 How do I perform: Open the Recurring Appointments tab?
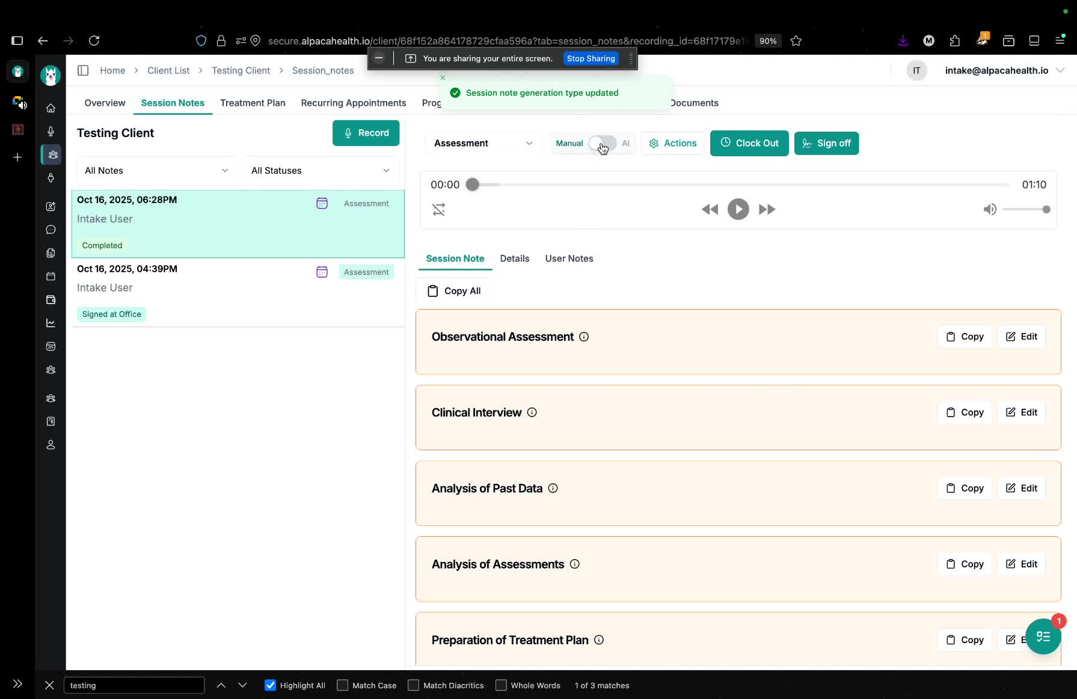click(x=354, y=103)
